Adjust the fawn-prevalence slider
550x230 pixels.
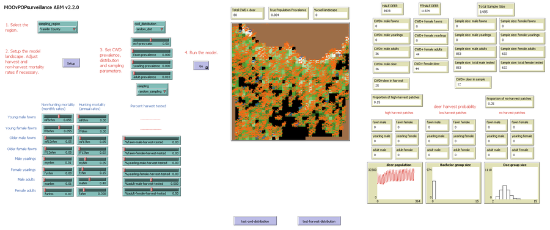(x=151, y=53)
